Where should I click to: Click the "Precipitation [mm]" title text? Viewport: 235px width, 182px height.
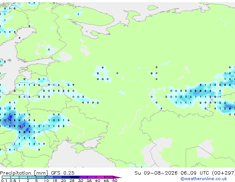(24, 173)
